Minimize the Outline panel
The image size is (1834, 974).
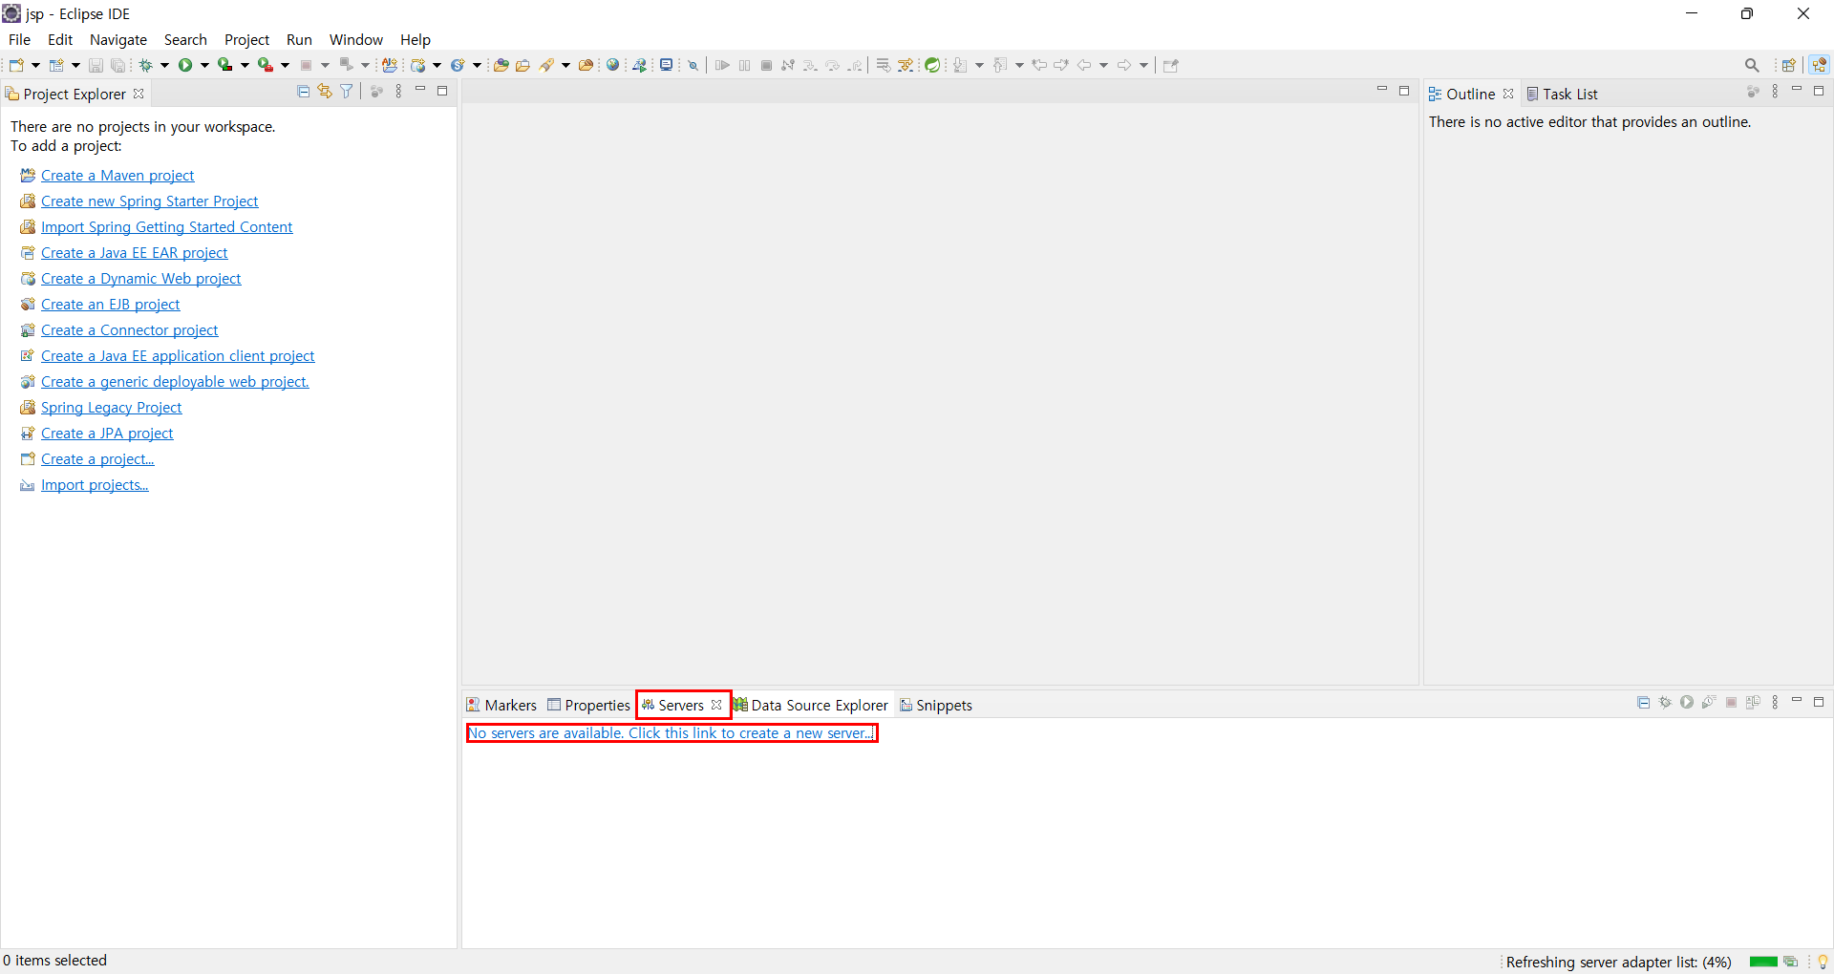[1797, 90]
